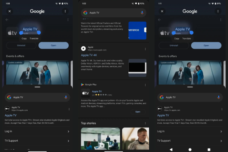Tap Apple TV app icon in right phone
228x152 pixels.
point(165,33)
